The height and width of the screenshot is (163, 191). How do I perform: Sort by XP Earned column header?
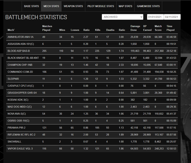coord(147,28)
